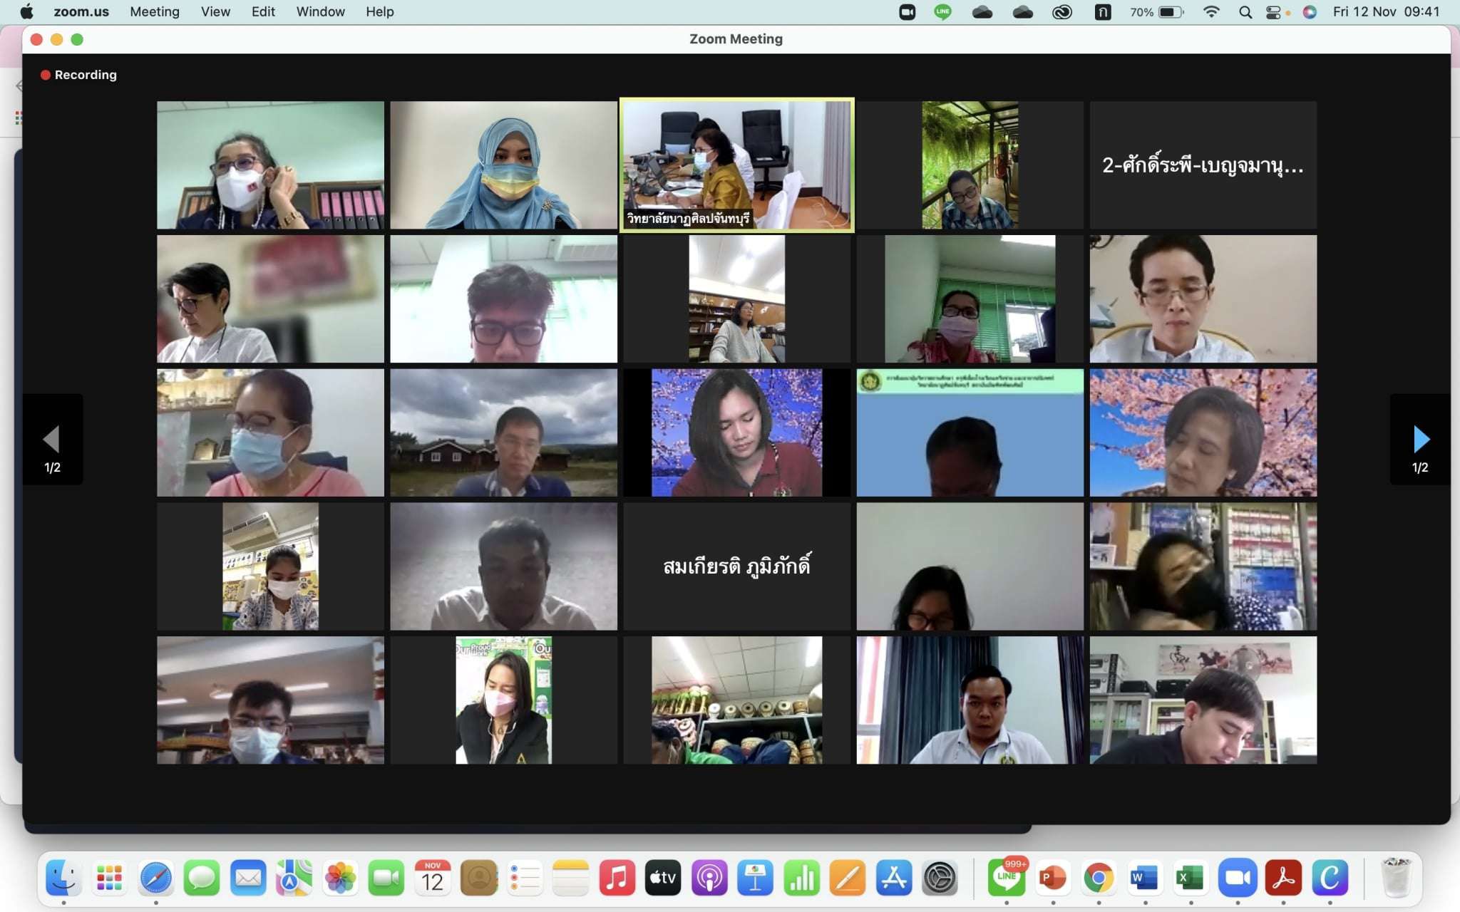Viewport: 1460px width, 912px height.
Task: Open Adobe Creative Cloud menu bar icon
Action: pyautogui.click(x=1061, y=12)
